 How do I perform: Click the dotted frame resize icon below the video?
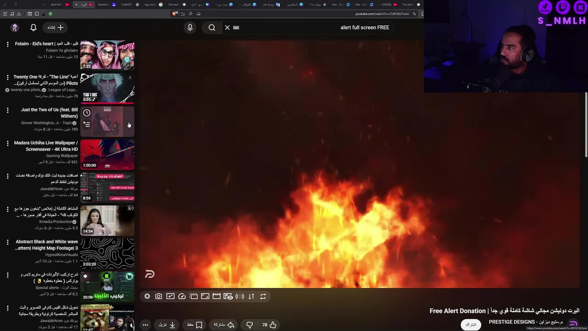pos(193,297)
